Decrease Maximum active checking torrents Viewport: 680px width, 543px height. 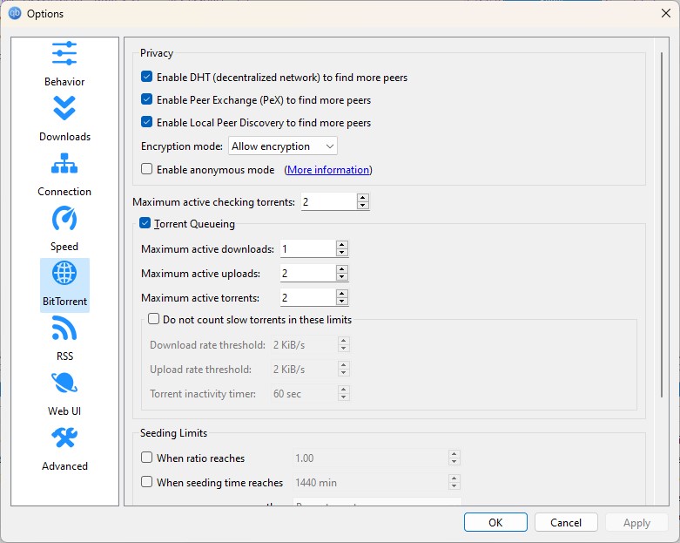point(363,206)
